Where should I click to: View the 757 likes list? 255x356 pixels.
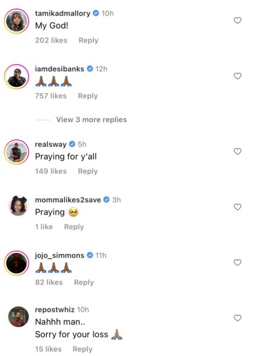tap(51, 96)
